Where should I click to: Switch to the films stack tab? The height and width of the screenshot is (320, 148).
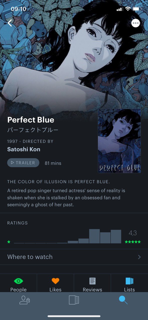74,300
